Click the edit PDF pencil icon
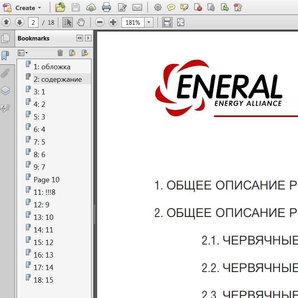The image size is (298, 298). (238, 8)
